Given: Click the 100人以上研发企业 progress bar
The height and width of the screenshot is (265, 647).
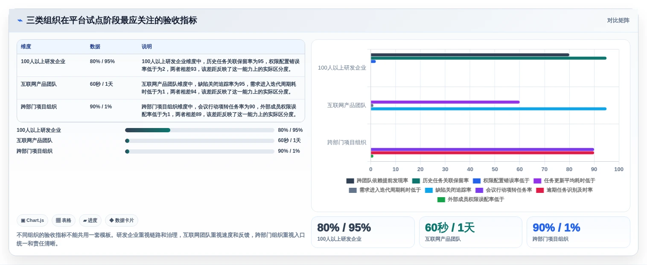Looking at the screenshot, I should 200,130.
